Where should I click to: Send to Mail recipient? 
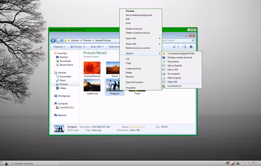(x=182, y=78)
